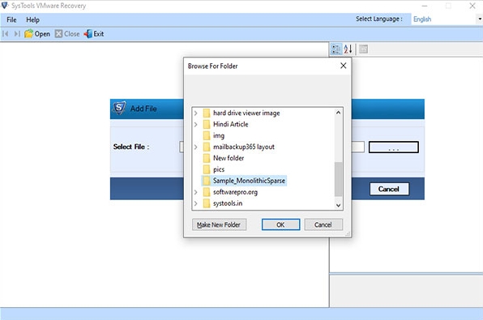Click the folder tree scrollbar thumb

point(338,179)
